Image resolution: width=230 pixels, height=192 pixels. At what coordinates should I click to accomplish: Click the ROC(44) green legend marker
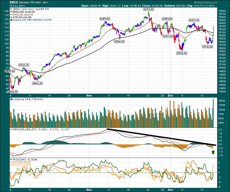pyautogui.click(x=11, y=160)
